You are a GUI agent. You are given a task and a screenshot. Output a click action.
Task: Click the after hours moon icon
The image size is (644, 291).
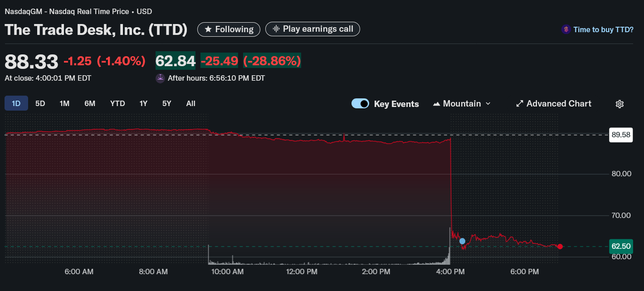[x=160, y=78]
